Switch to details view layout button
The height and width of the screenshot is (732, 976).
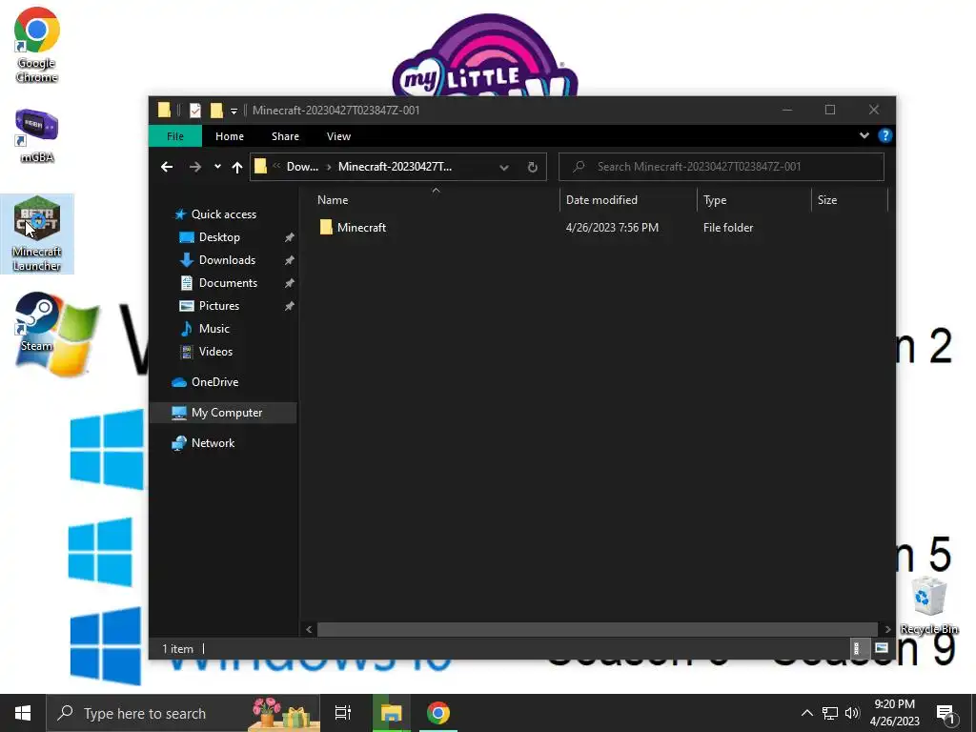pyautogui.click(x=858, y=648)
